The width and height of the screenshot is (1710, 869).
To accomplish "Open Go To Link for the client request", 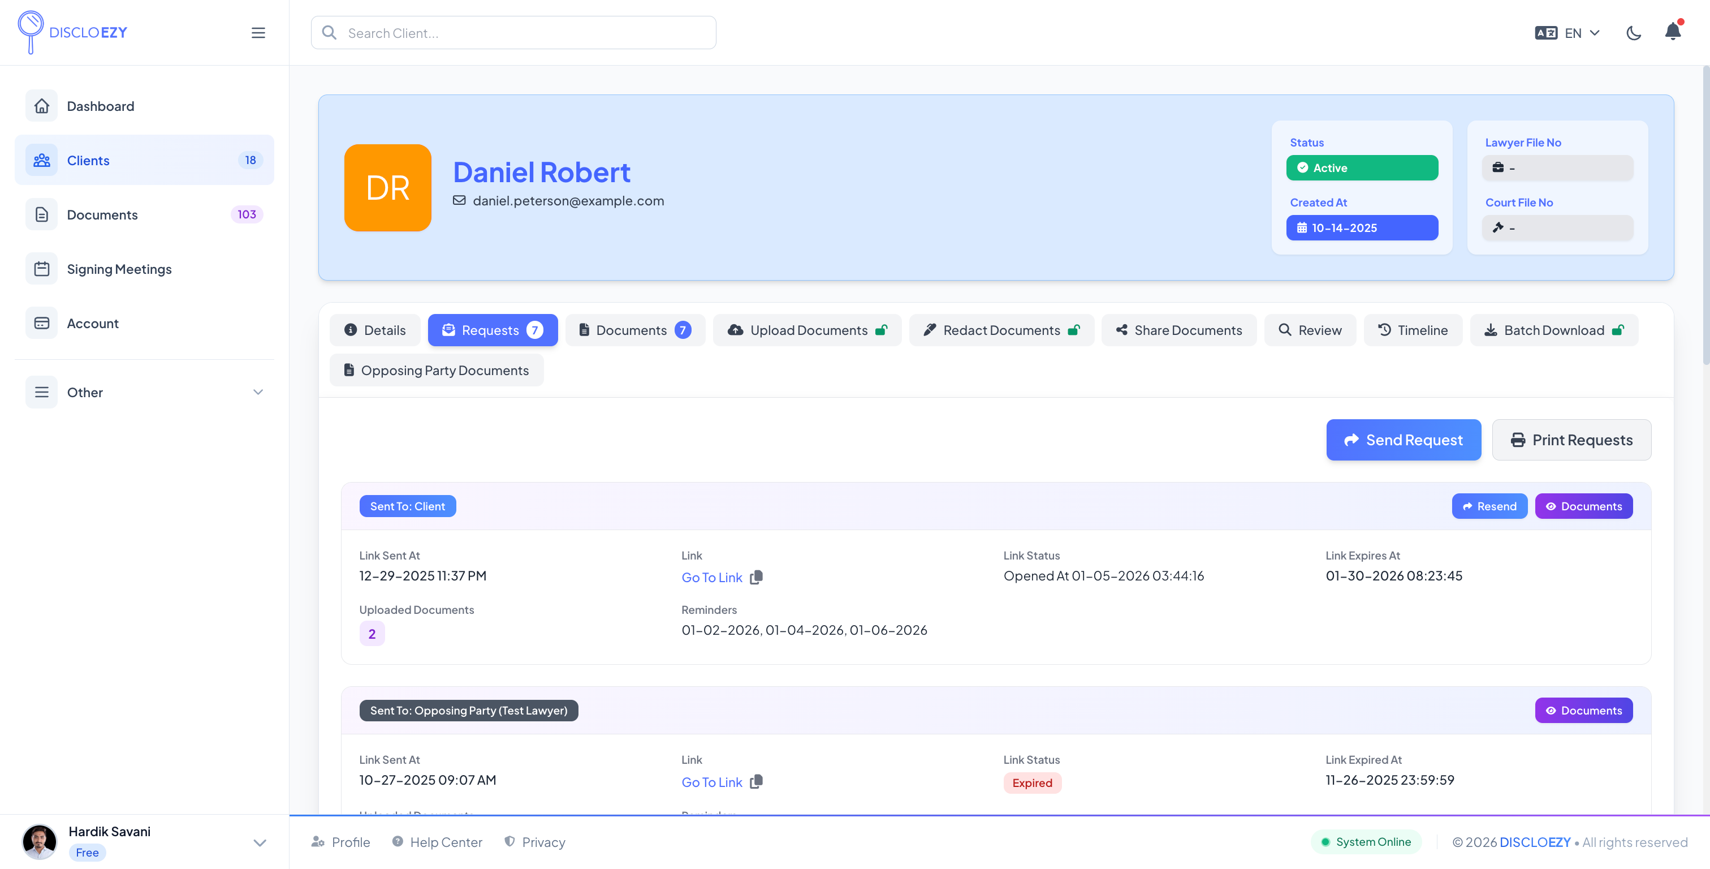I will (711, 577).
